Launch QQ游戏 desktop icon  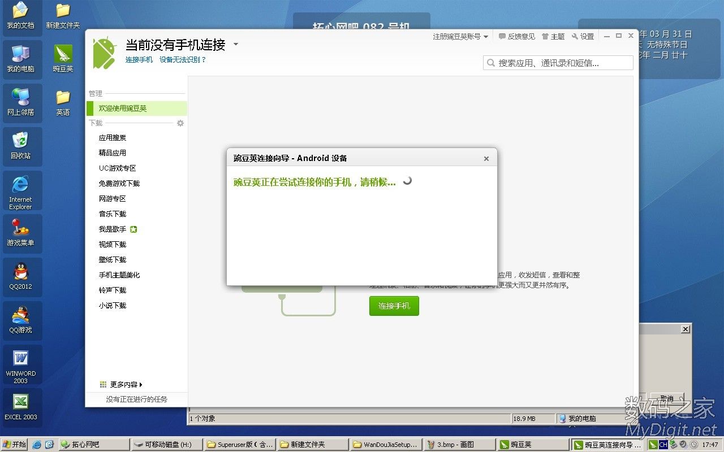[20, 320]
